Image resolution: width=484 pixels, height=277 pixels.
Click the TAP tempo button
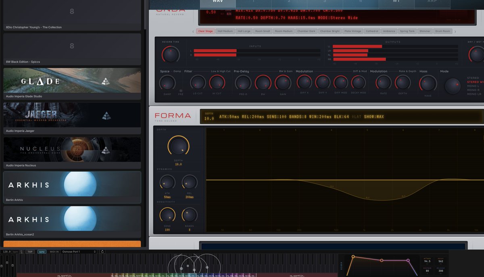point(30,252)
